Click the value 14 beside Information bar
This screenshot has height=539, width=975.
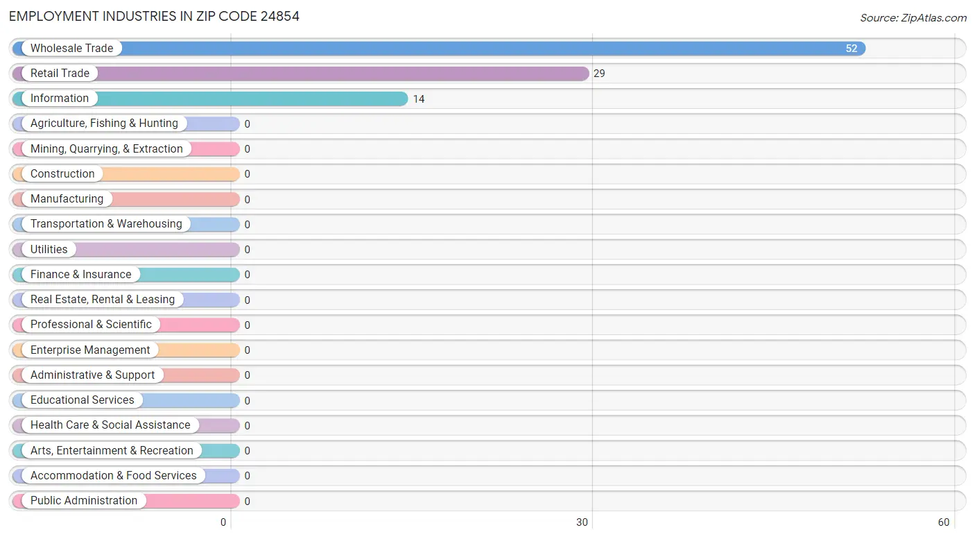419,99
